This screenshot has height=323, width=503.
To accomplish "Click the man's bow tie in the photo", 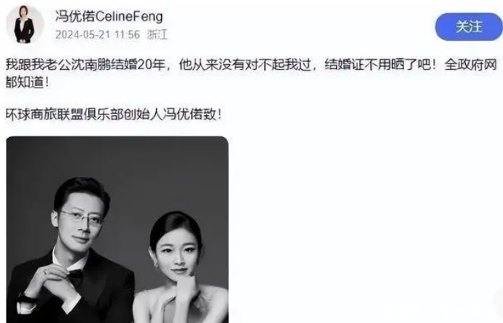I will (76, 276).
